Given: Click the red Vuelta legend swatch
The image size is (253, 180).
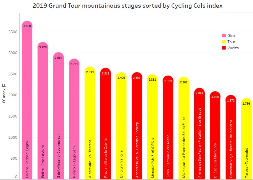Looking at the screenshot, I should (224, 48).
